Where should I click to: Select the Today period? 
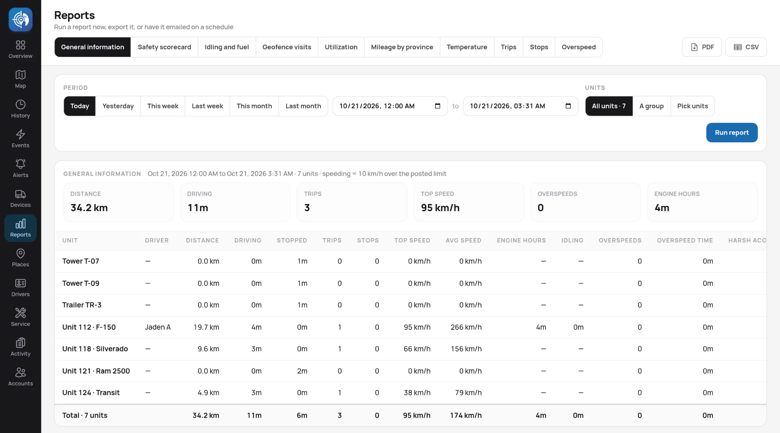(x=80, y=106)
